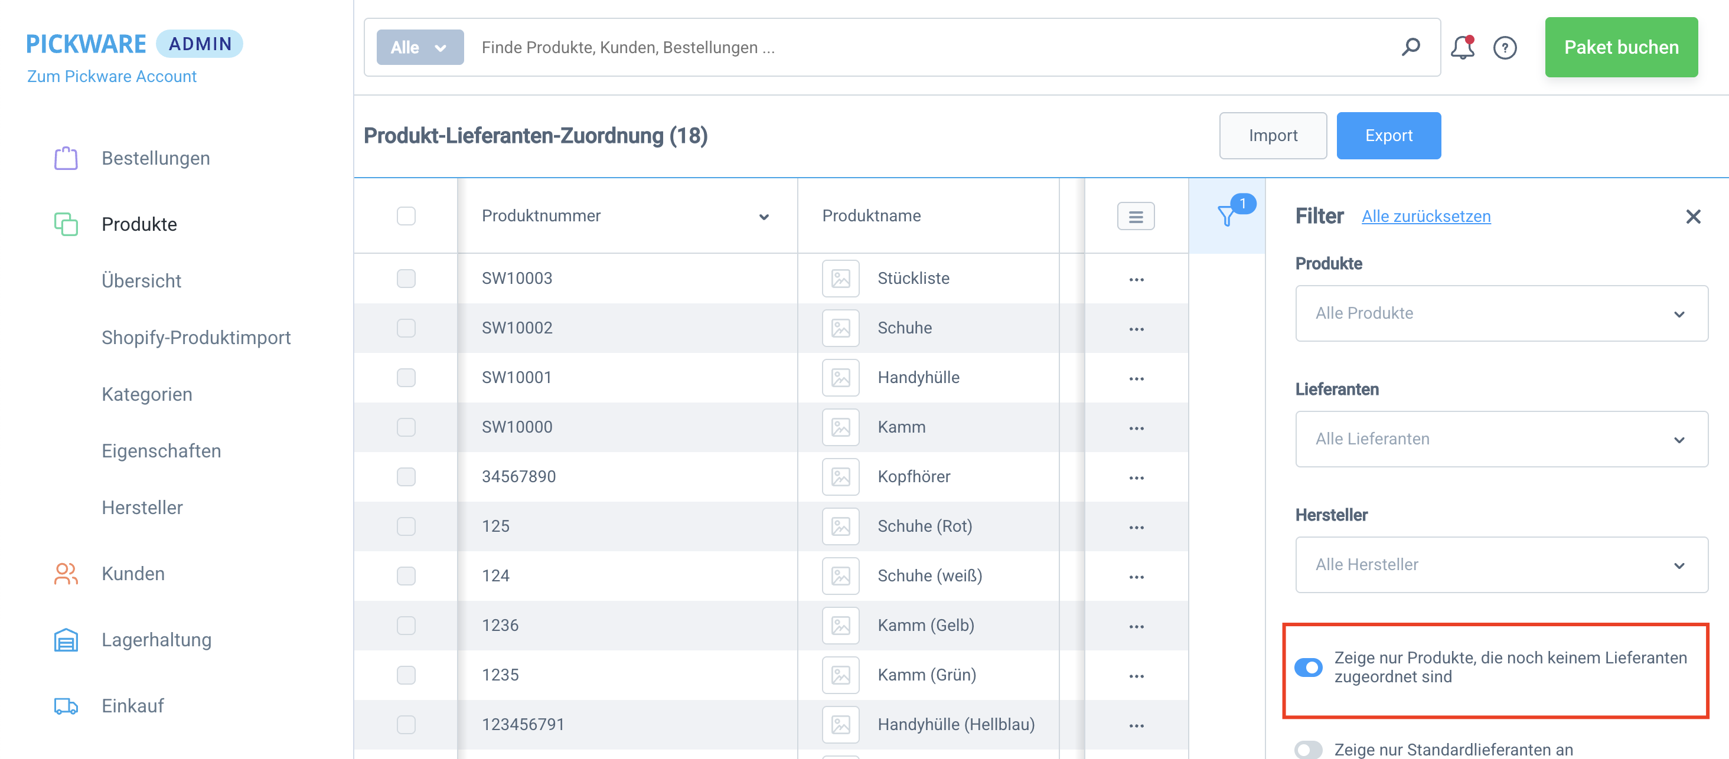This screenshot has width=1729, height=759.
Task: Close the Filter panel with X
Action: click(x=1693, y=216)
